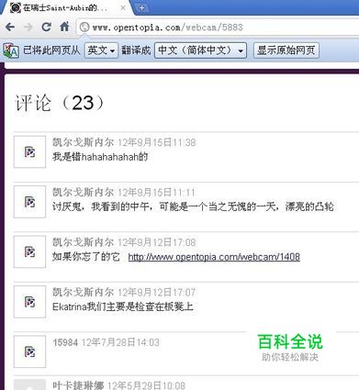
Task: Click the comment text 如果你忘了的它
Action: click(85, 257)
